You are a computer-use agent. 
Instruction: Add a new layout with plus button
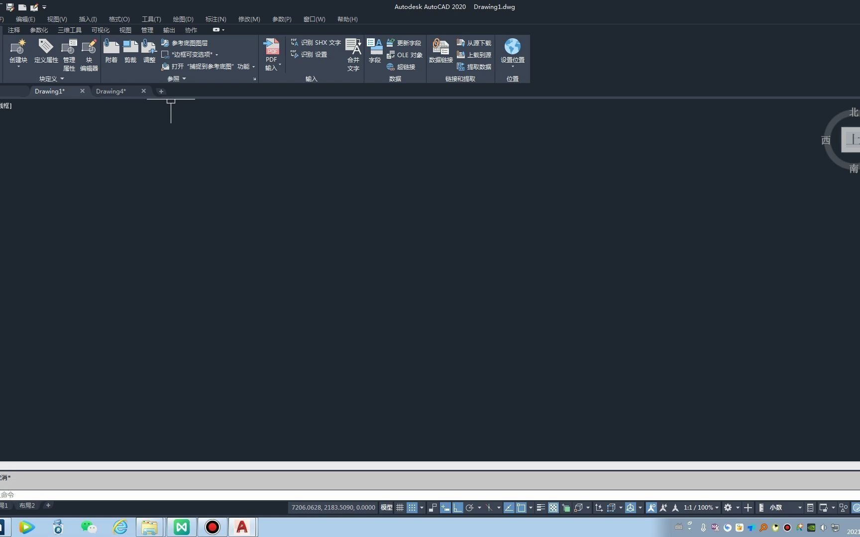(48, 505)
